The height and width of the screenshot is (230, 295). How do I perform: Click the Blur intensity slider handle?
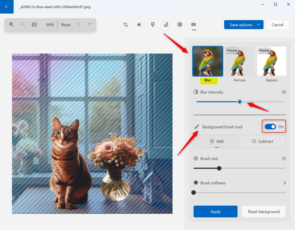coord(239,102)
